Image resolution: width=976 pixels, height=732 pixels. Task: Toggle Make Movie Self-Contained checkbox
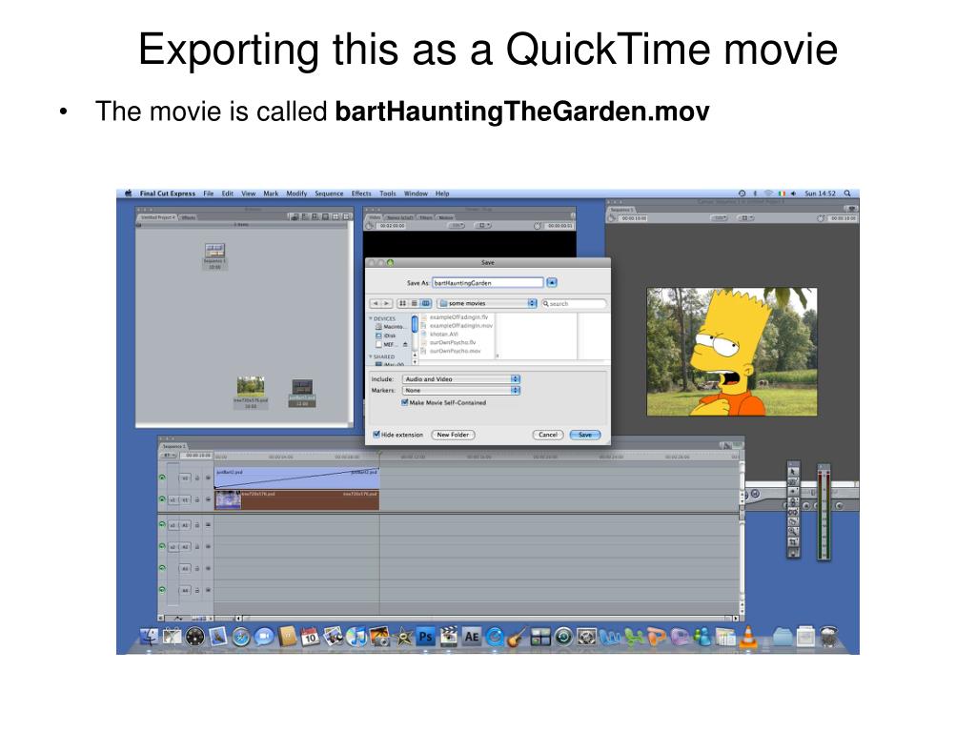click(405, 402)
